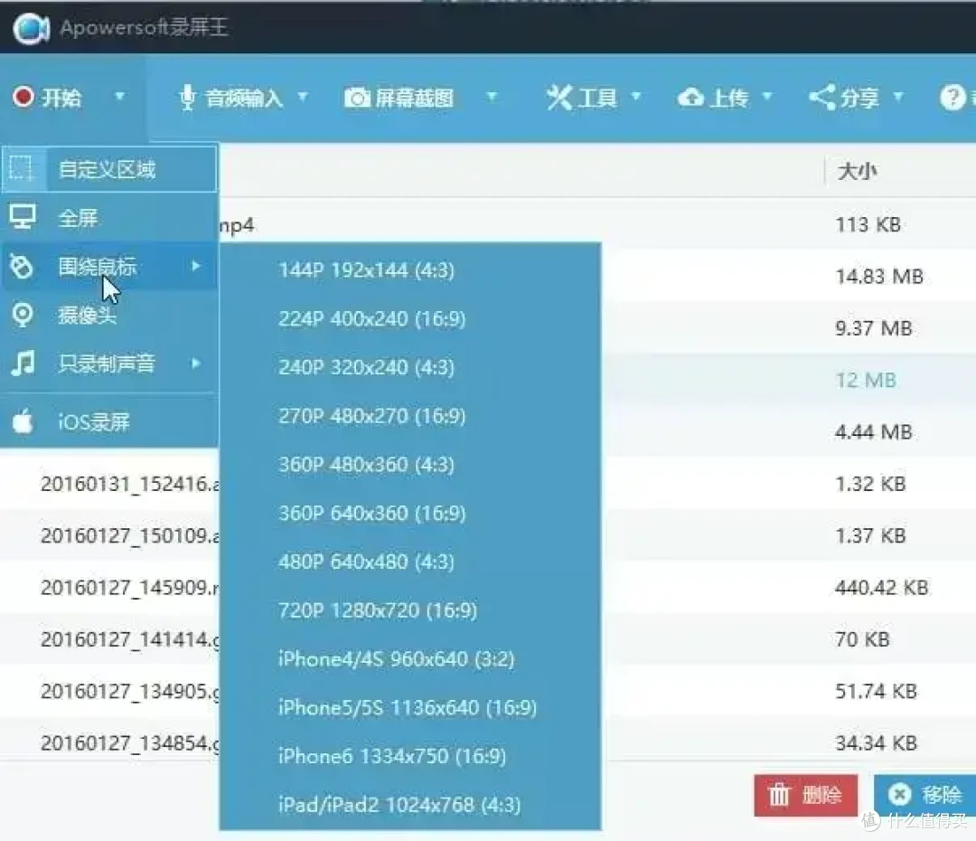Click the red 删除 delete button
The height and width of the screenshot is (841, 976).
[x=806, y=795]
